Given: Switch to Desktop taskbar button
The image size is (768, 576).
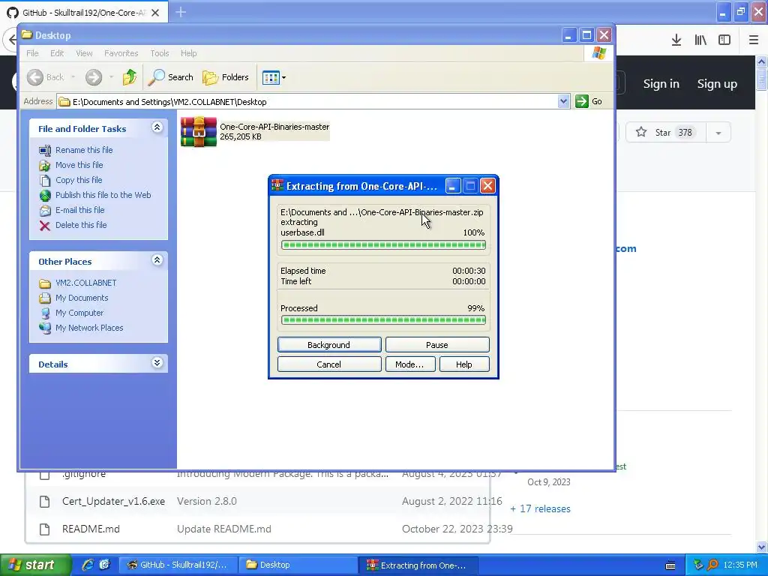Looking at the screenshot, I should [298, 565].
